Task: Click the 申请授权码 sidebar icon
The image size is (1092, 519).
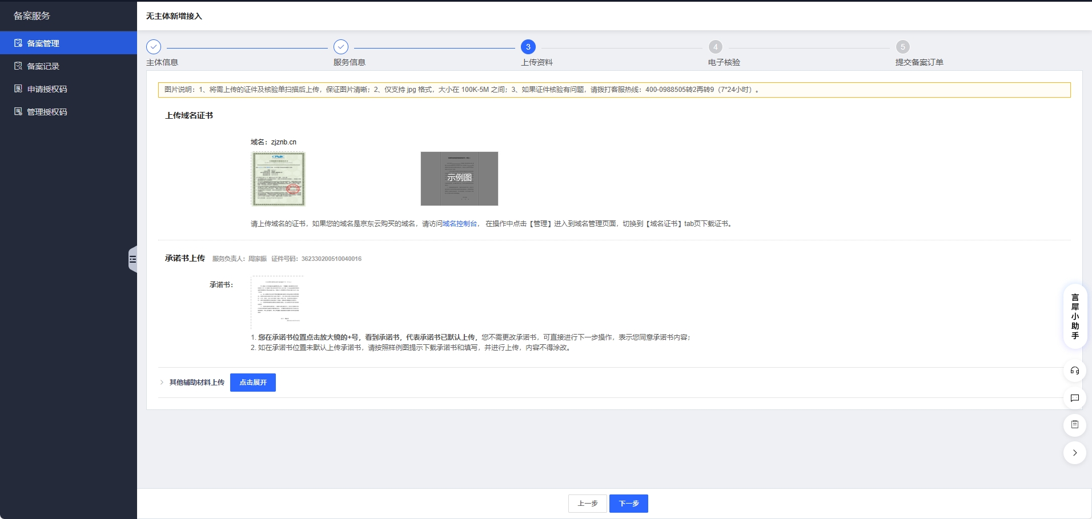Action: coord(18,88)
